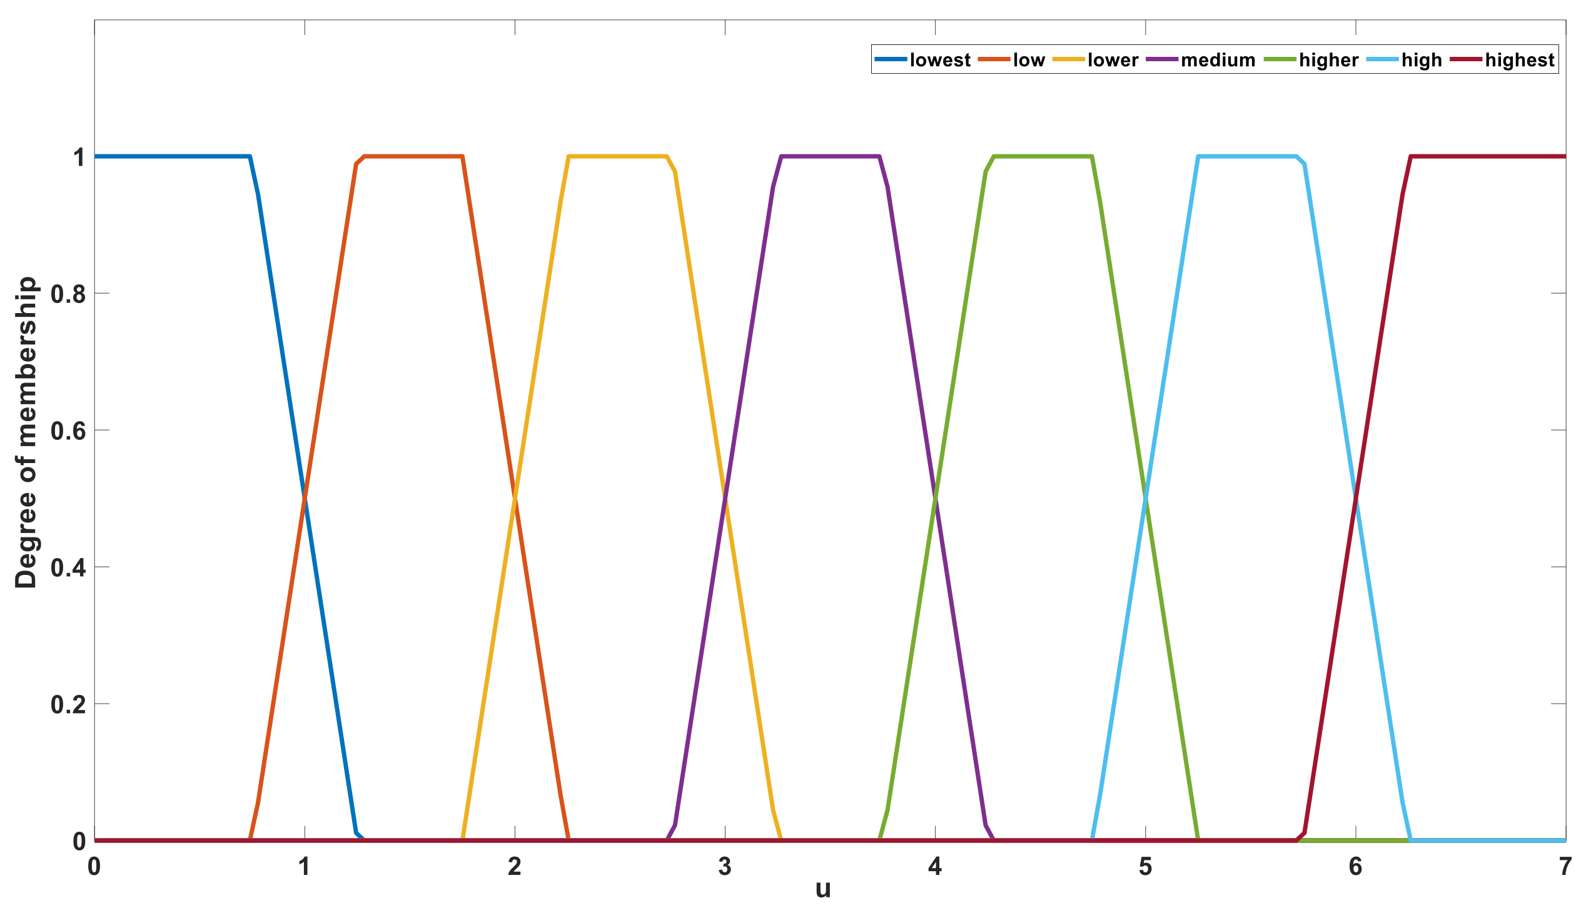Image resolution: width=1591 pixels, height=913 pixels.
Task: Click the purple line swatch for 'medium'
Action: (x=1162, y=59)
